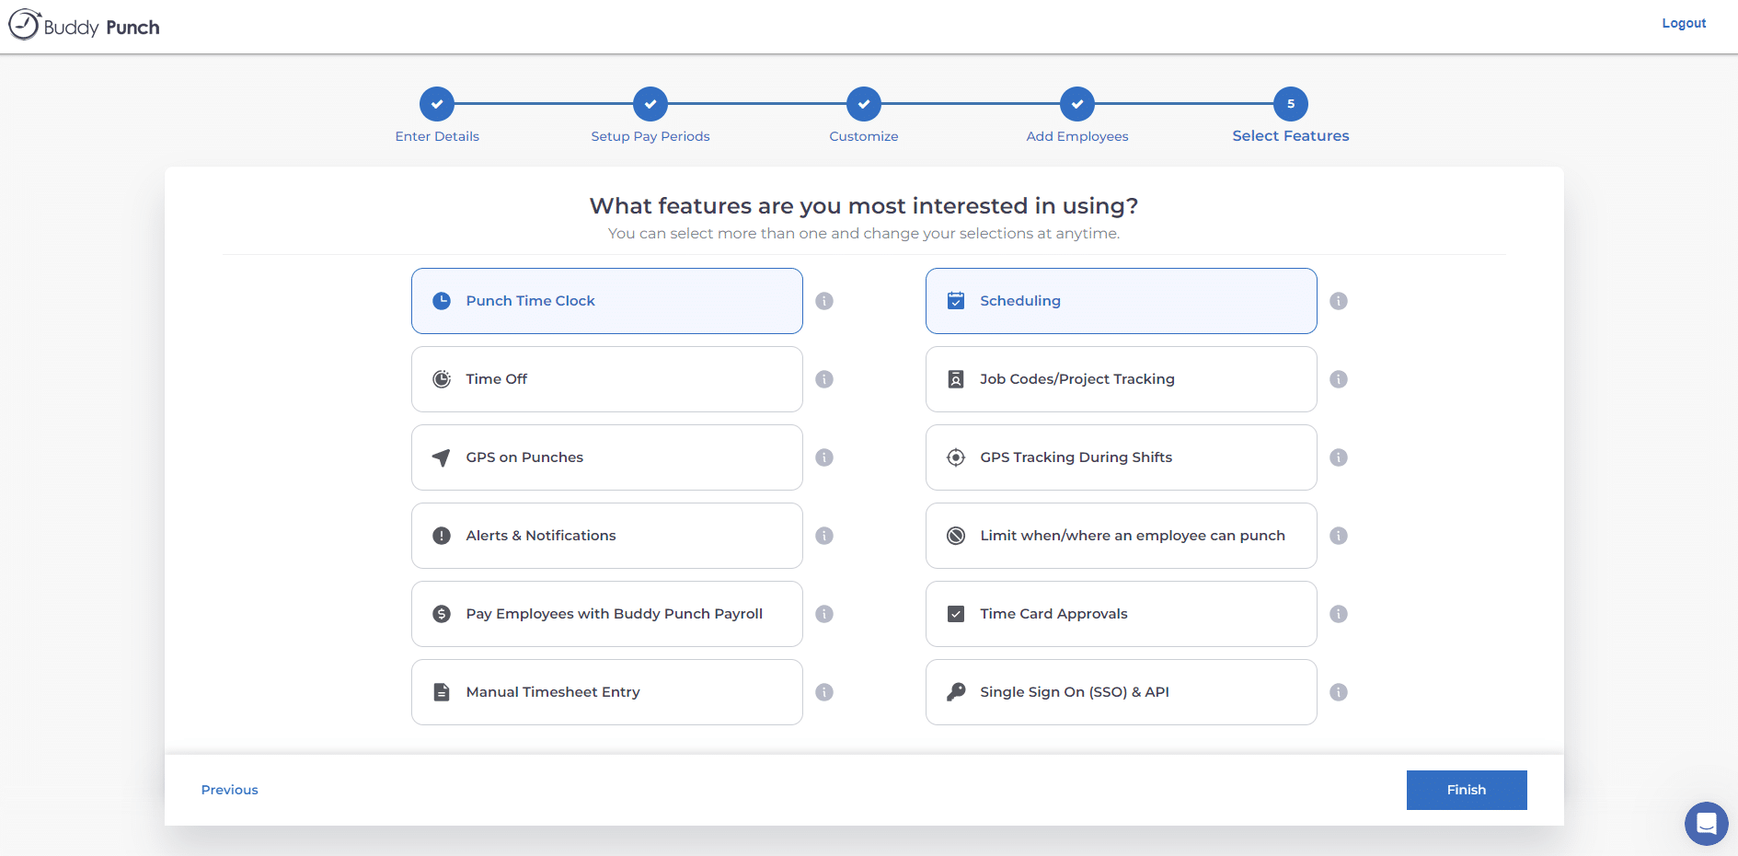This screenshot has height=856, width=1738.
Task: Click the GPS on Punches arrow icon
Action: tap(442, 457)
